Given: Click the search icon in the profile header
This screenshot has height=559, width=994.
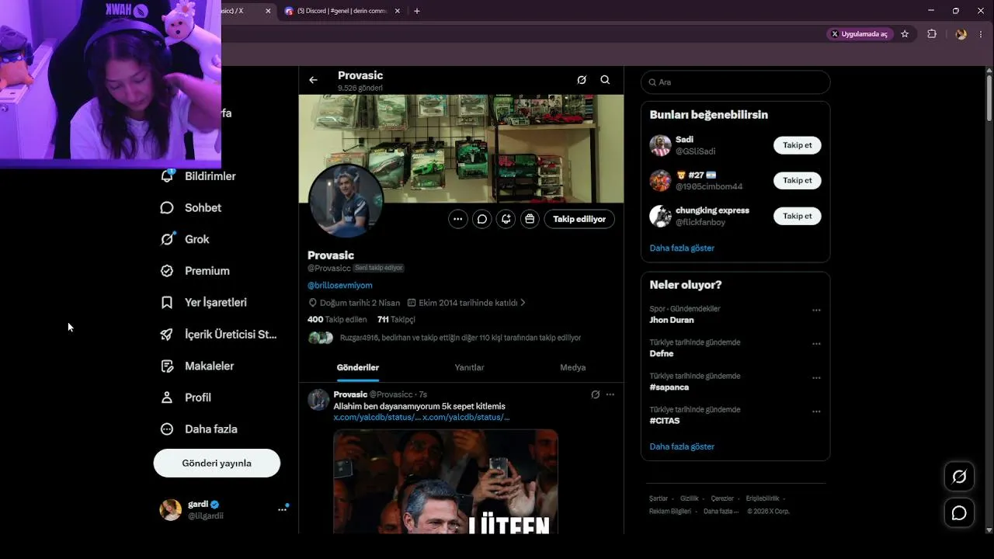Looking at the screenshot, I should (605, 80).
